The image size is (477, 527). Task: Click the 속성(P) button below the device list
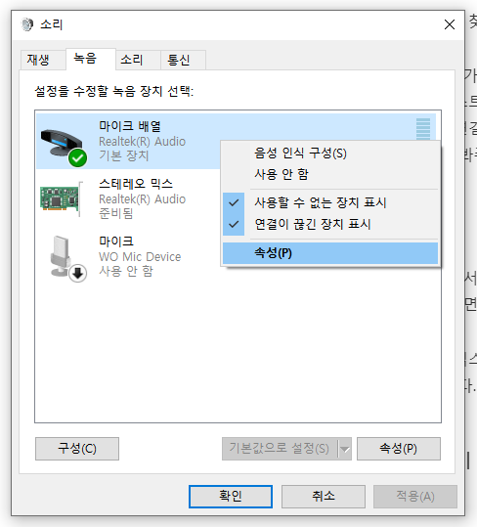click(399, 449)
